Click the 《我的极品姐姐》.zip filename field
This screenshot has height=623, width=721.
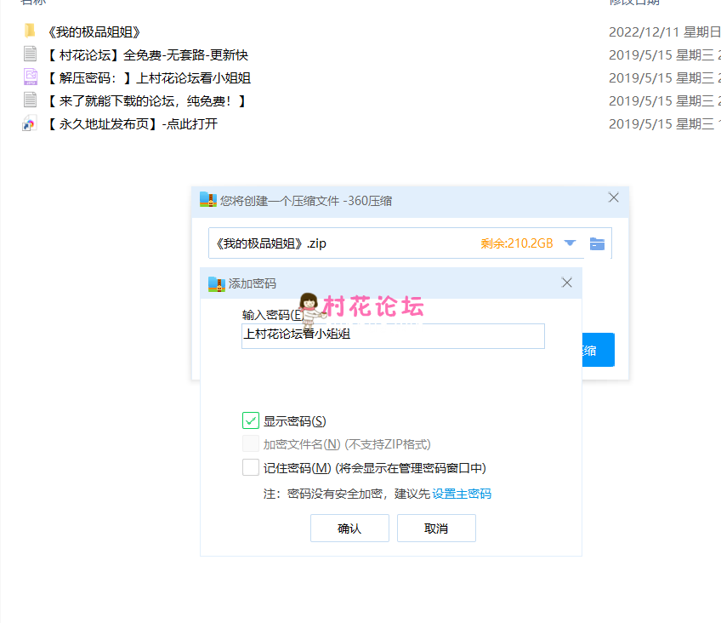(x=340, y=243)
